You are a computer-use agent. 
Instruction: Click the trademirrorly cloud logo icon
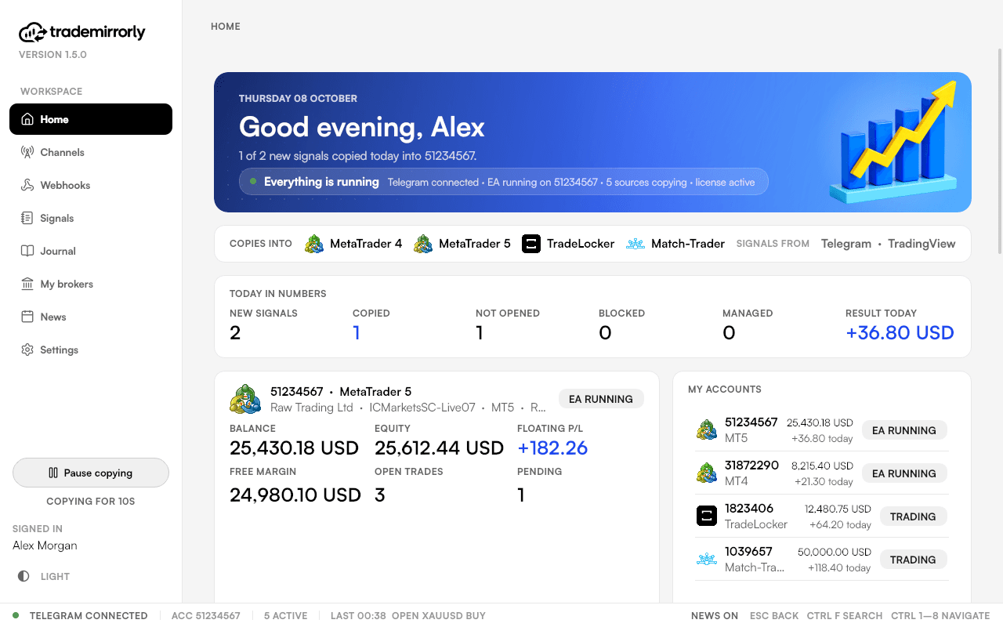(x=33, y=32)
